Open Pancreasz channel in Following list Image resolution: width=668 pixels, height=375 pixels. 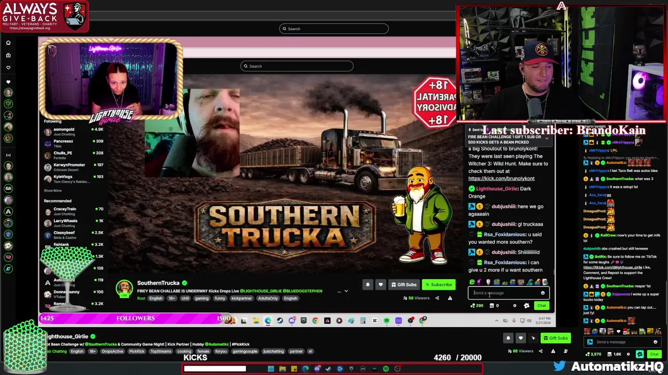[74, 143]
